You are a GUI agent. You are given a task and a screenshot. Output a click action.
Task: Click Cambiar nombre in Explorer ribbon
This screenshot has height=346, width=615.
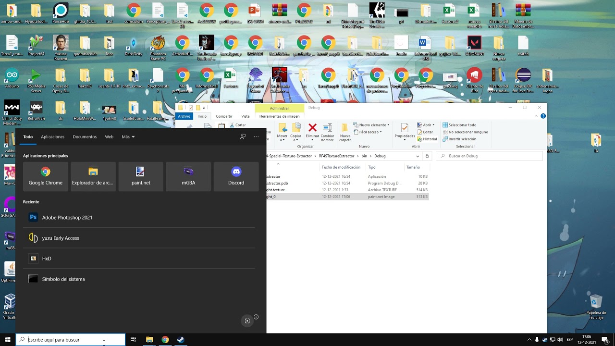pos(327,132)
